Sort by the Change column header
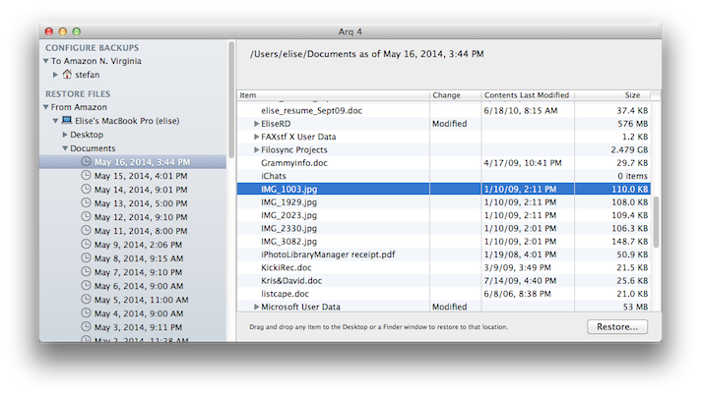This screenshot has width=701, height=396. [x=456, y=95]
